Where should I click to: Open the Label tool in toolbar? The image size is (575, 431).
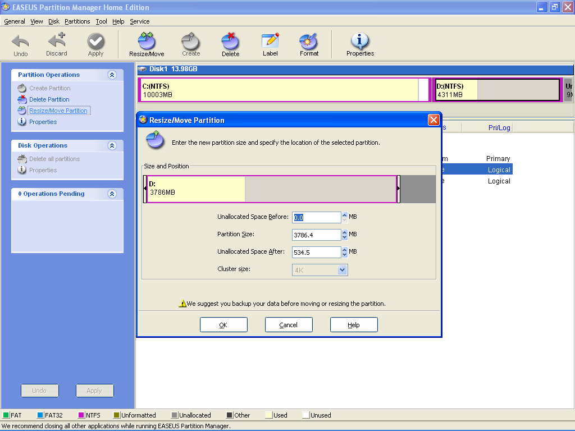[x=270, y=44]
